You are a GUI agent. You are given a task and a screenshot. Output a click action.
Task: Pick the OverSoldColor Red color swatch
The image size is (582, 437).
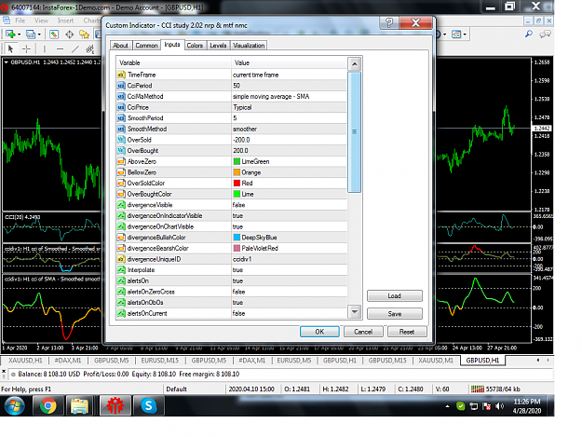click(x=237, y=183)
